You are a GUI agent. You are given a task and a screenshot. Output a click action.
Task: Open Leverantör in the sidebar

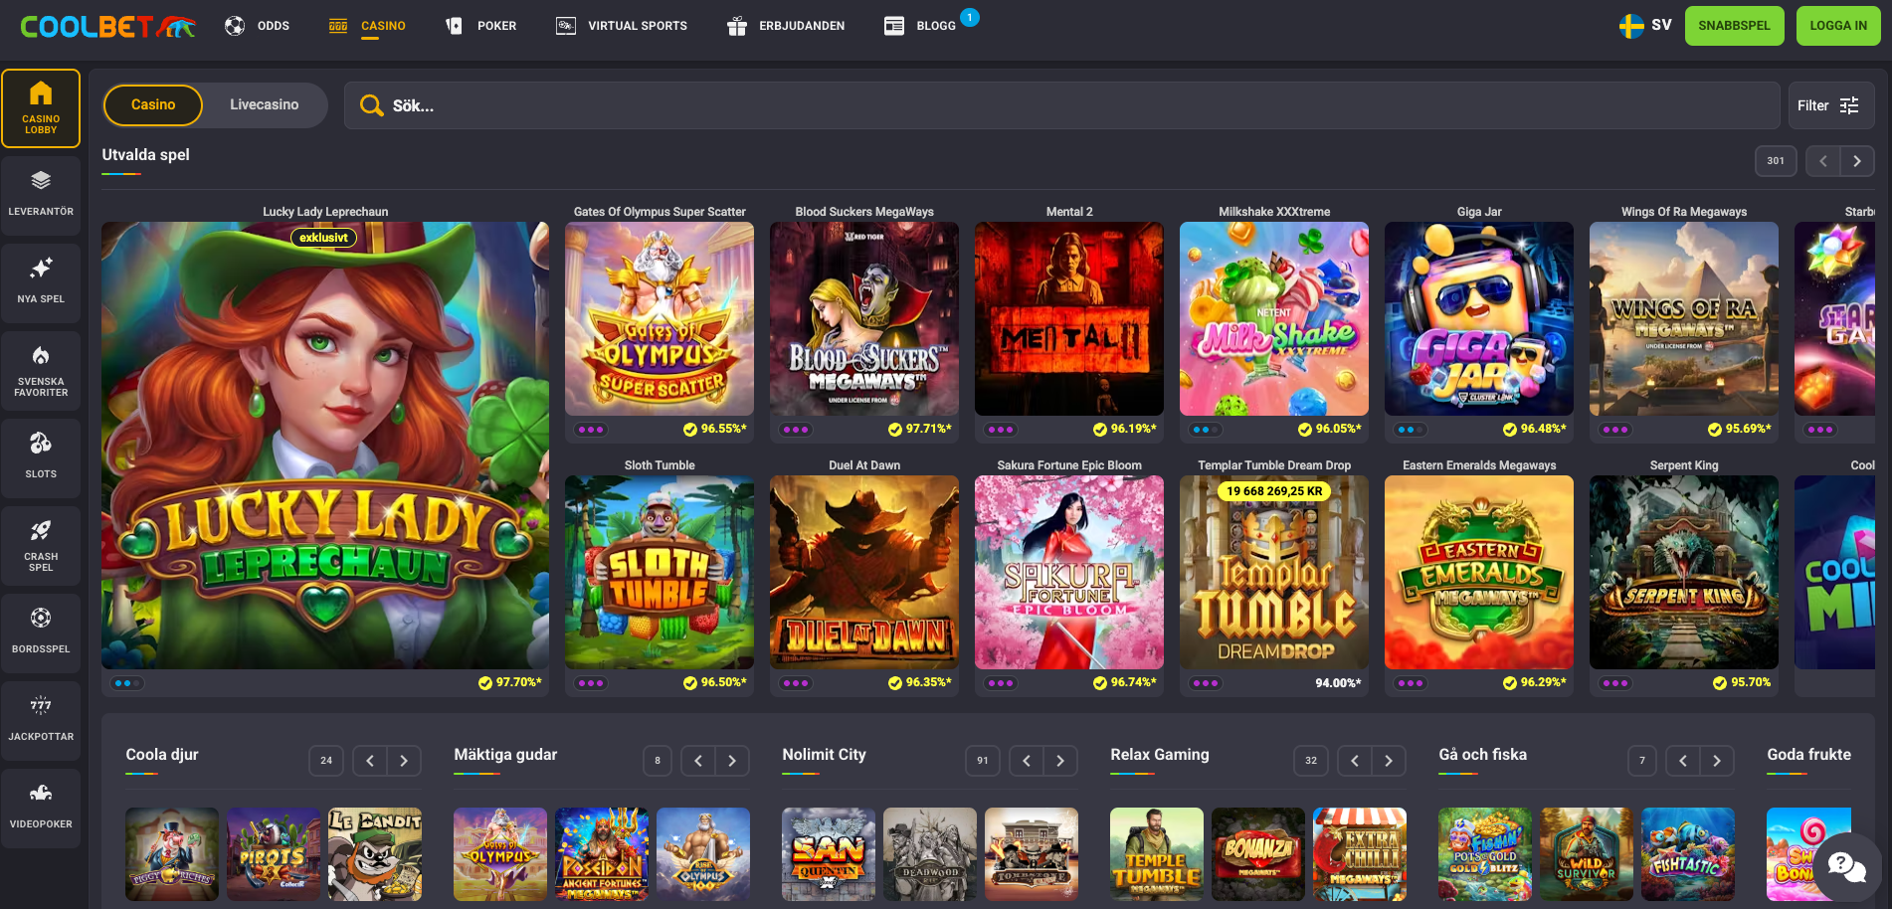pos(41,196)
